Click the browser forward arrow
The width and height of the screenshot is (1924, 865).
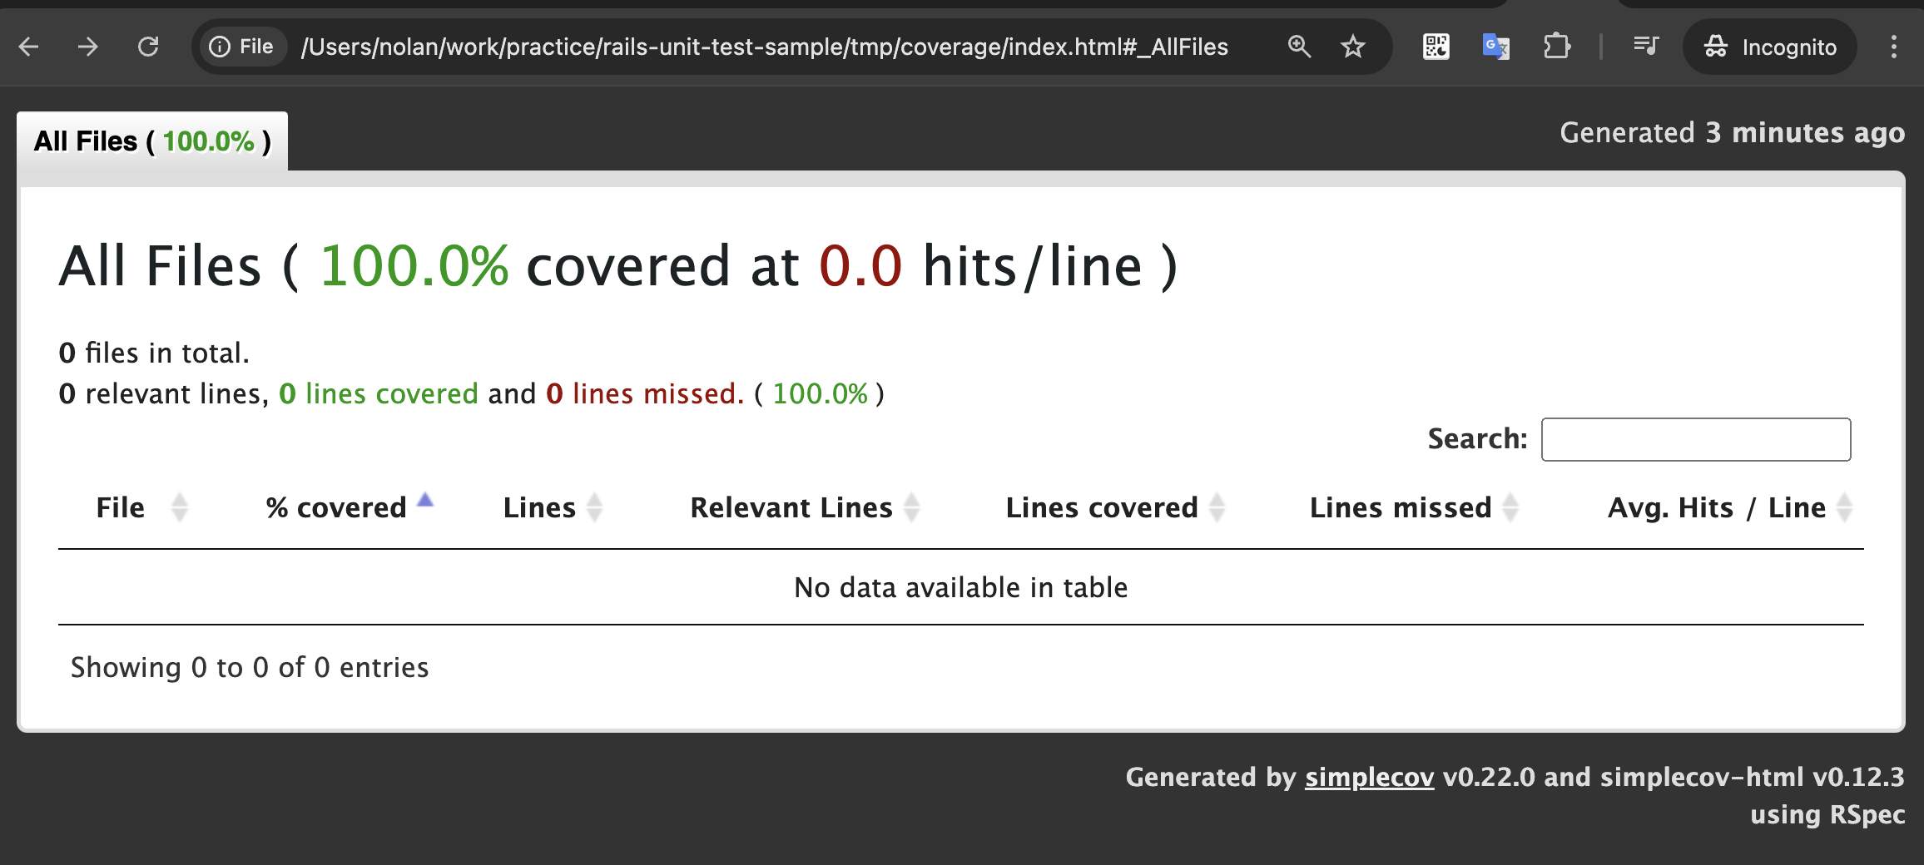tap(88, 47)
